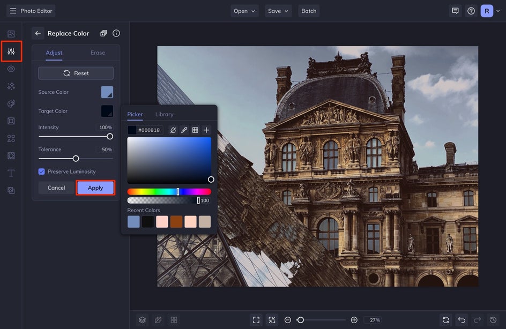Switch to the Adjust tab

(54, 53)
